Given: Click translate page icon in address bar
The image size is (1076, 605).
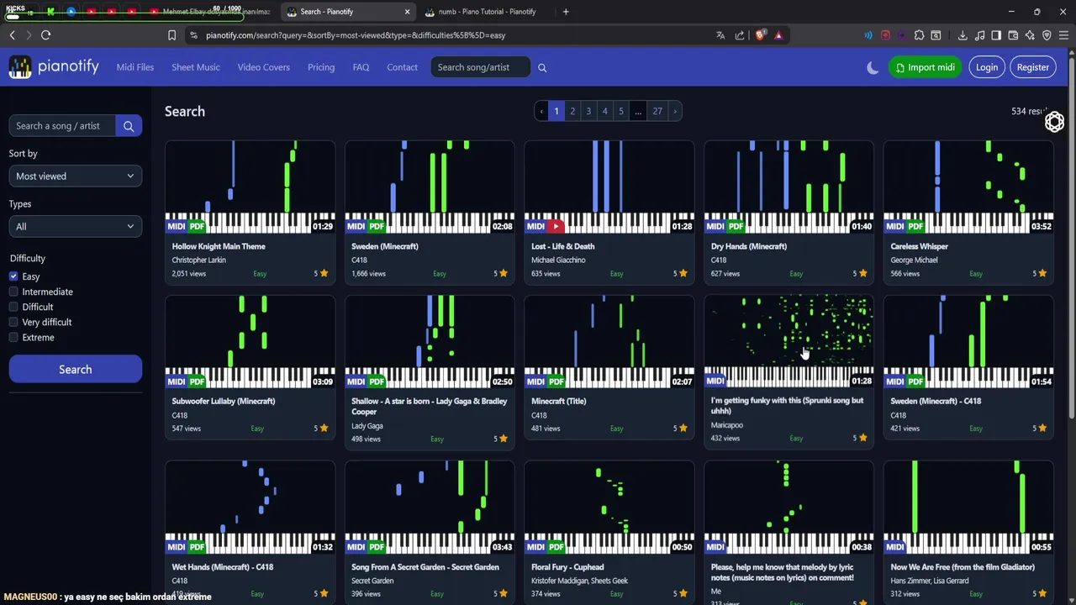Looking at the screenshot, I should 720,35.
